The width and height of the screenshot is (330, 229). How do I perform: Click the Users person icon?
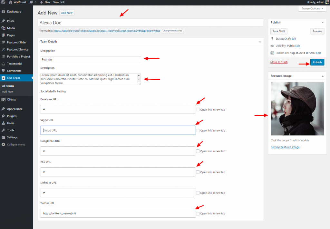tap(3, 123)
